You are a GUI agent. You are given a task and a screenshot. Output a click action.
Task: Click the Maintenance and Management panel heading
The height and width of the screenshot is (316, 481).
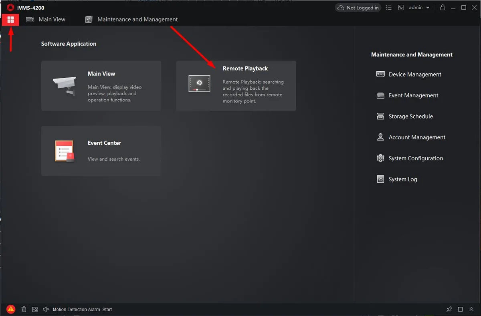(412, 54)
